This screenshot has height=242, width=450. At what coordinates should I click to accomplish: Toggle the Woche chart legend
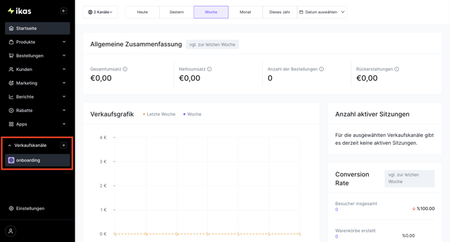(192, 114)
